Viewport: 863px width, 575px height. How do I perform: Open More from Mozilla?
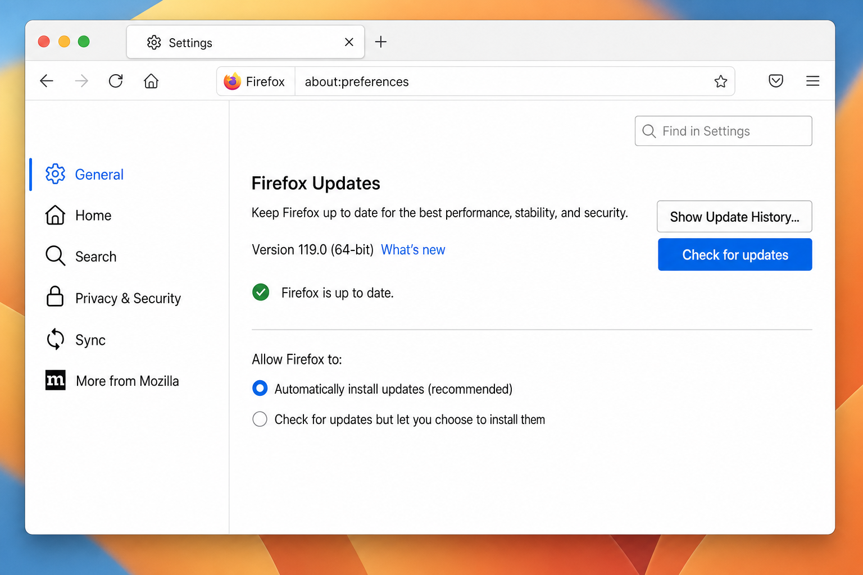(129, 381)
